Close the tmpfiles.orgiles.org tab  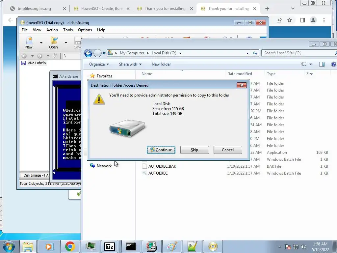pyautogui.click(x=65, y=9)
